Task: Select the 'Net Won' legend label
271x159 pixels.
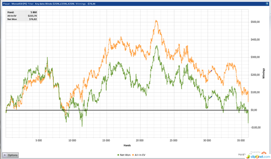Action: tap(125, 155)
